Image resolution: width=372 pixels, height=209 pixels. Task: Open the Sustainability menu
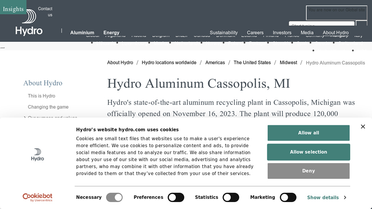click(224, 33)
